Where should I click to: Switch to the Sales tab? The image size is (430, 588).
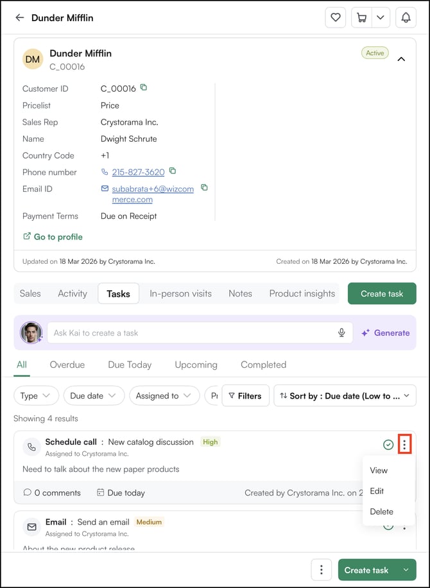[x=30, y=293]
